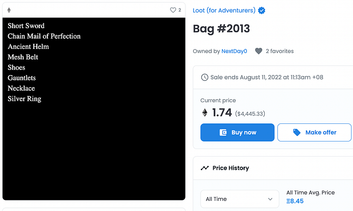Click the Ethereum logo above the bag image
The height and width of the screenshot is (211, 353).
(9, 10)
